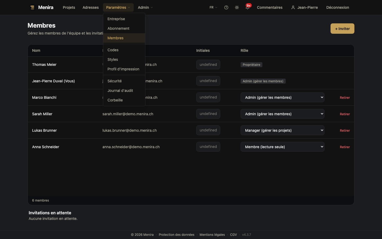Click the Jean-Pierre user profile icon
The image size is (382, 239).
(x=293, y=7)
